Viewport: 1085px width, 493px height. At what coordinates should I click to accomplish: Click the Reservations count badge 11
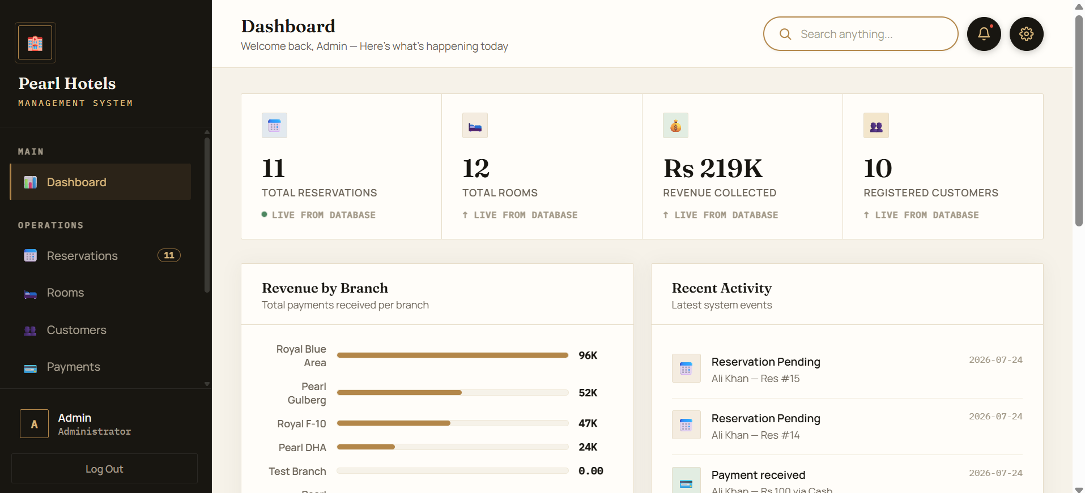[x=169, y=255]
